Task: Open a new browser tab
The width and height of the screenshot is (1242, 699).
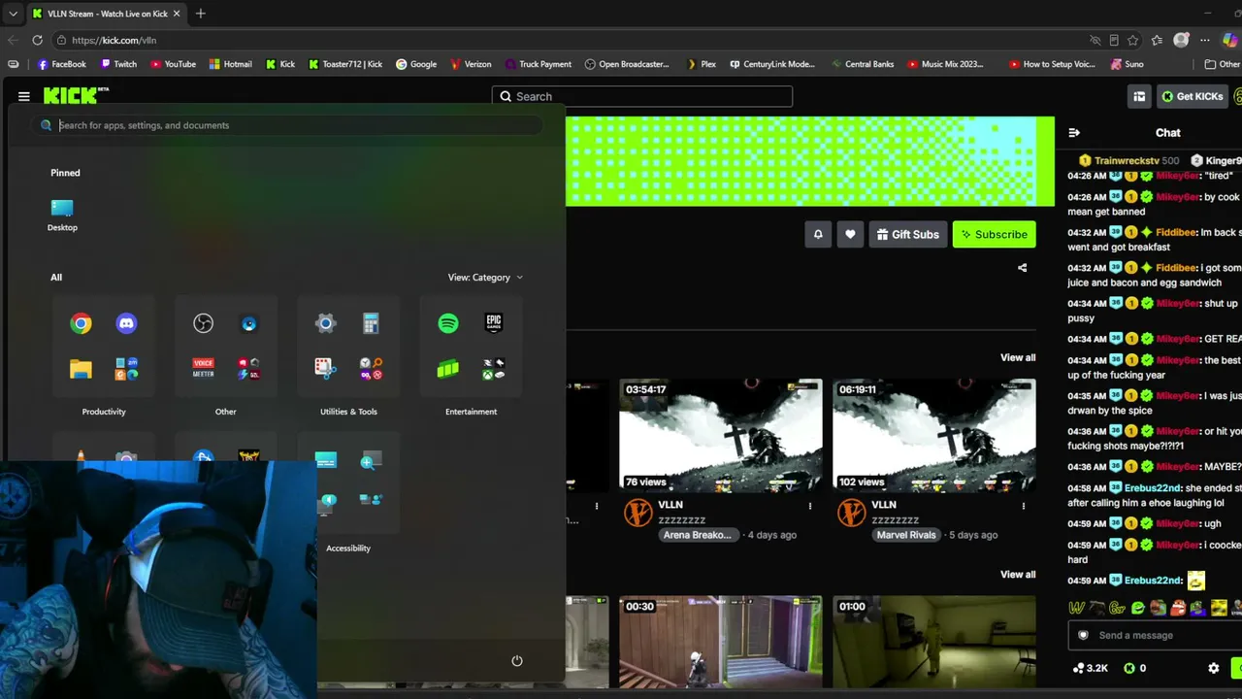Action: [x=200, y=14]
